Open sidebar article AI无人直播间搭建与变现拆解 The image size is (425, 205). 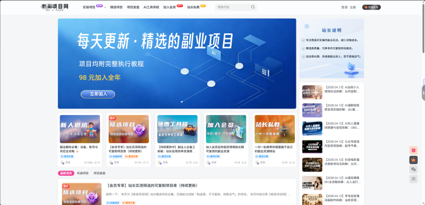(x=343, y=126)
